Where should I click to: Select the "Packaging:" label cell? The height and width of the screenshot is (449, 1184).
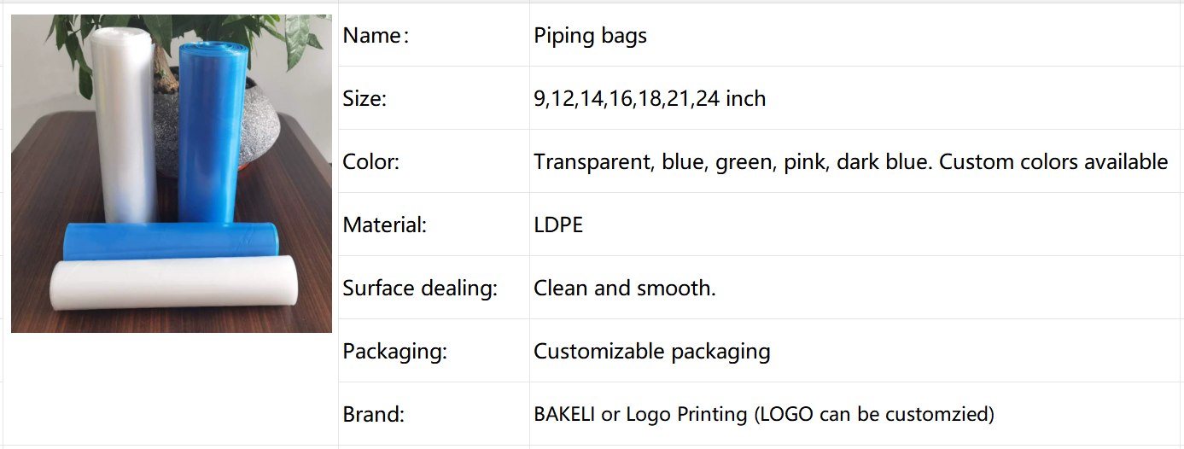pos(395,352)
